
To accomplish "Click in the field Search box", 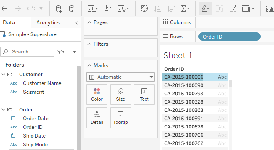I will (x=27, y=52).
